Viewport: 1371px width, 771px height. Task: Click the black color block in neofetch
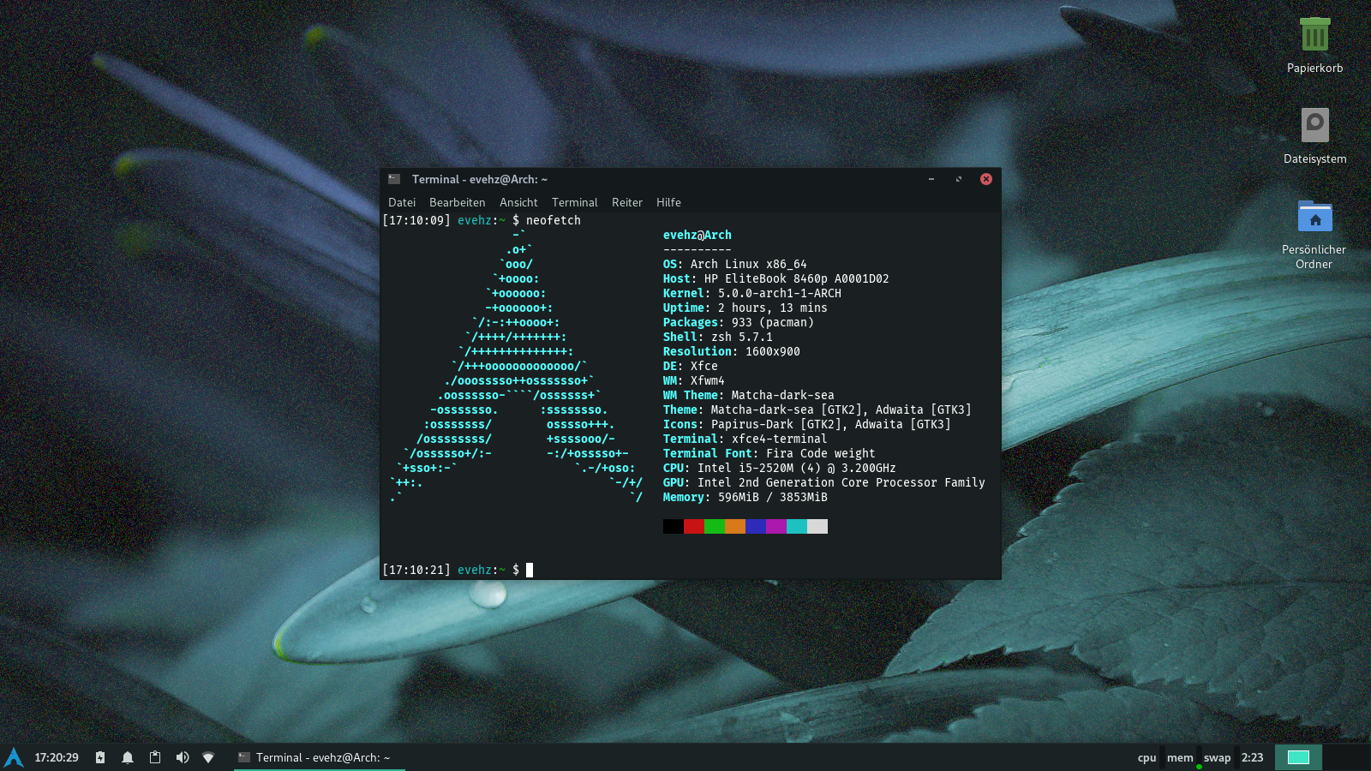pyautogui.click(x=674, y=526)
